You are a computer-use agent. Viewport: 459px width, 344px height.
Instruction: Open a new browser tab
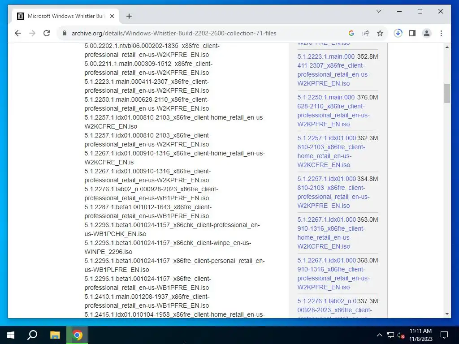coord(129,16)
